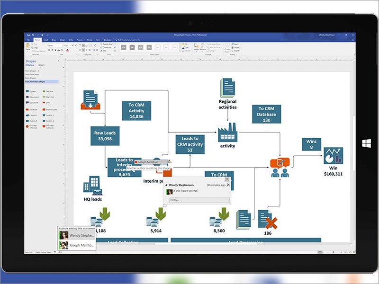
Task: Toggle Underline formatting in Font group
Action: click(x=55, y=50)
